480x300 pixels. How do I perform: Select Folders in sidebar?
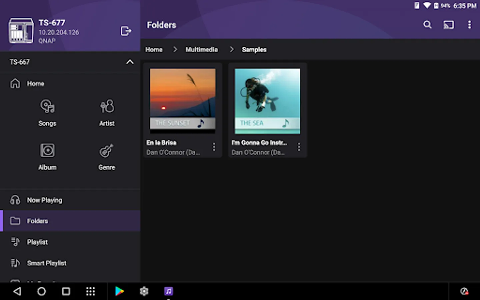coord(70,221)
